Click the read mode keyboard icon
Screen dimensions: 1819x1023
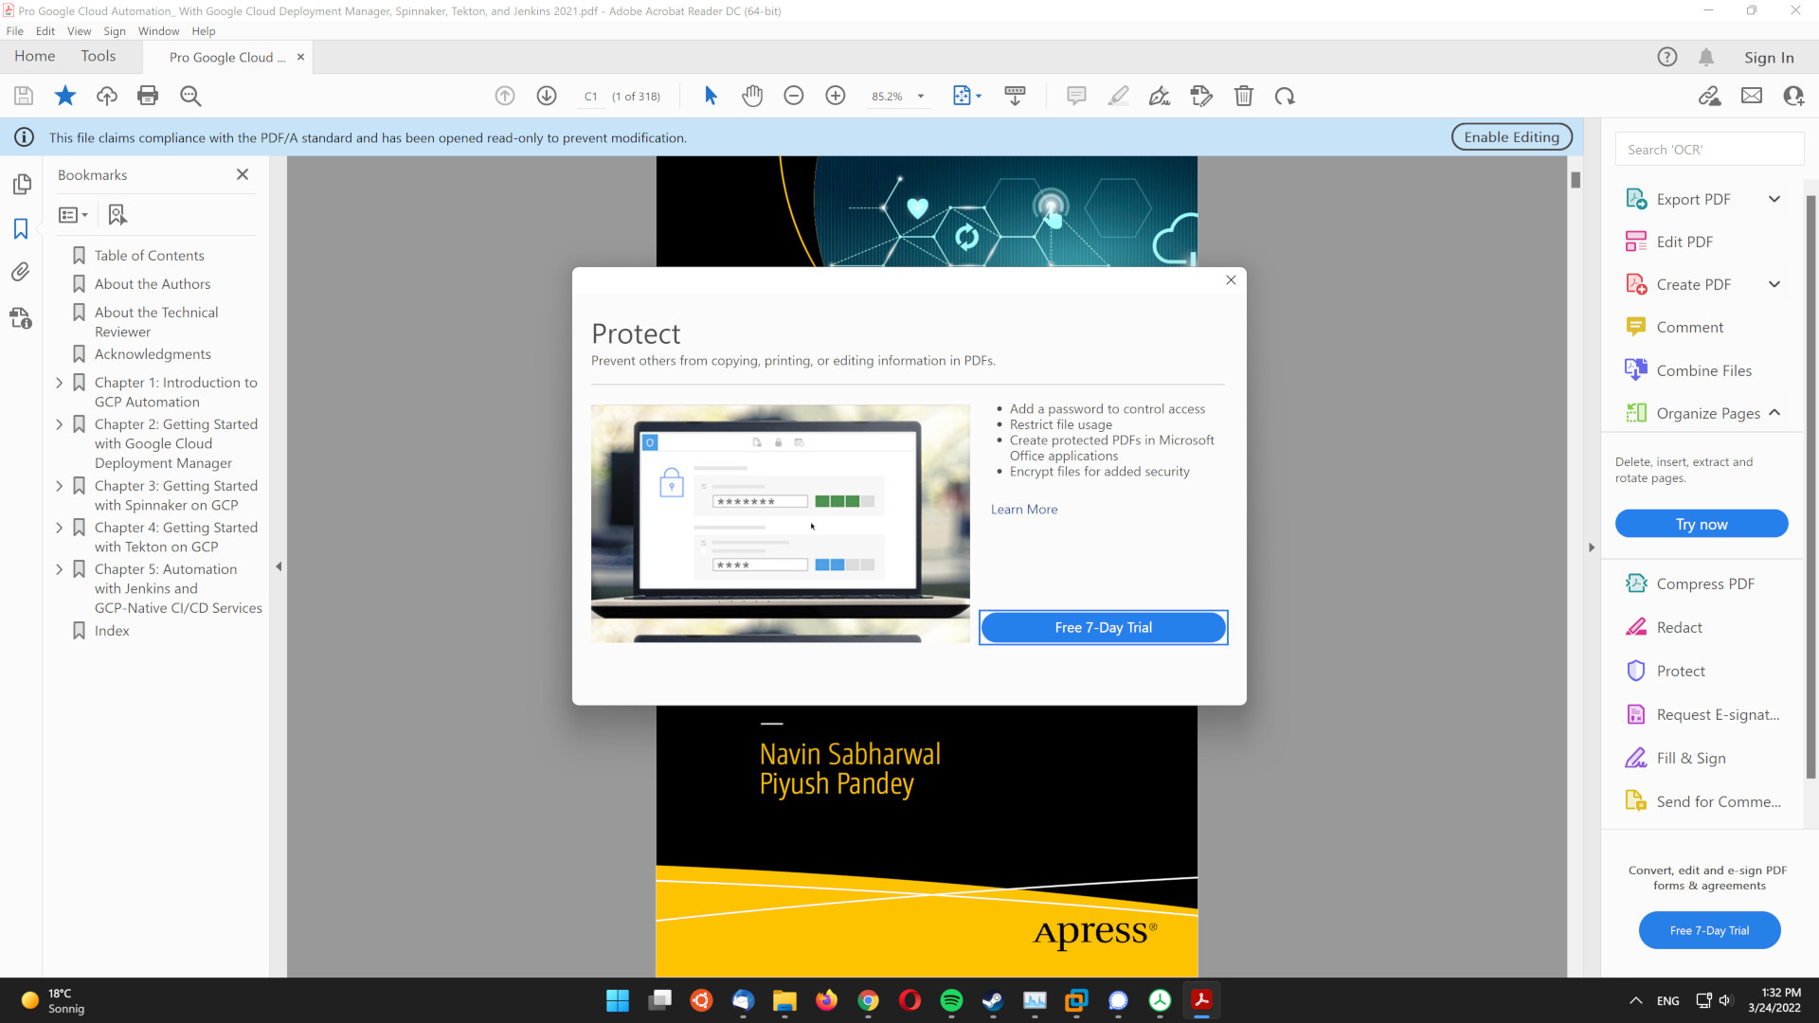point(1015,96)
